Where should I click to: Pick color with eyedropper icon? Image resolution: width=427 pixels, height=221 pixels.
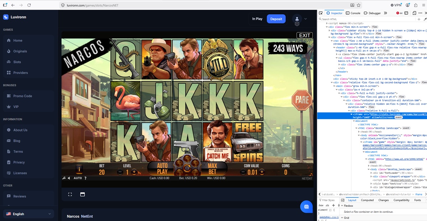coord(425,19)
